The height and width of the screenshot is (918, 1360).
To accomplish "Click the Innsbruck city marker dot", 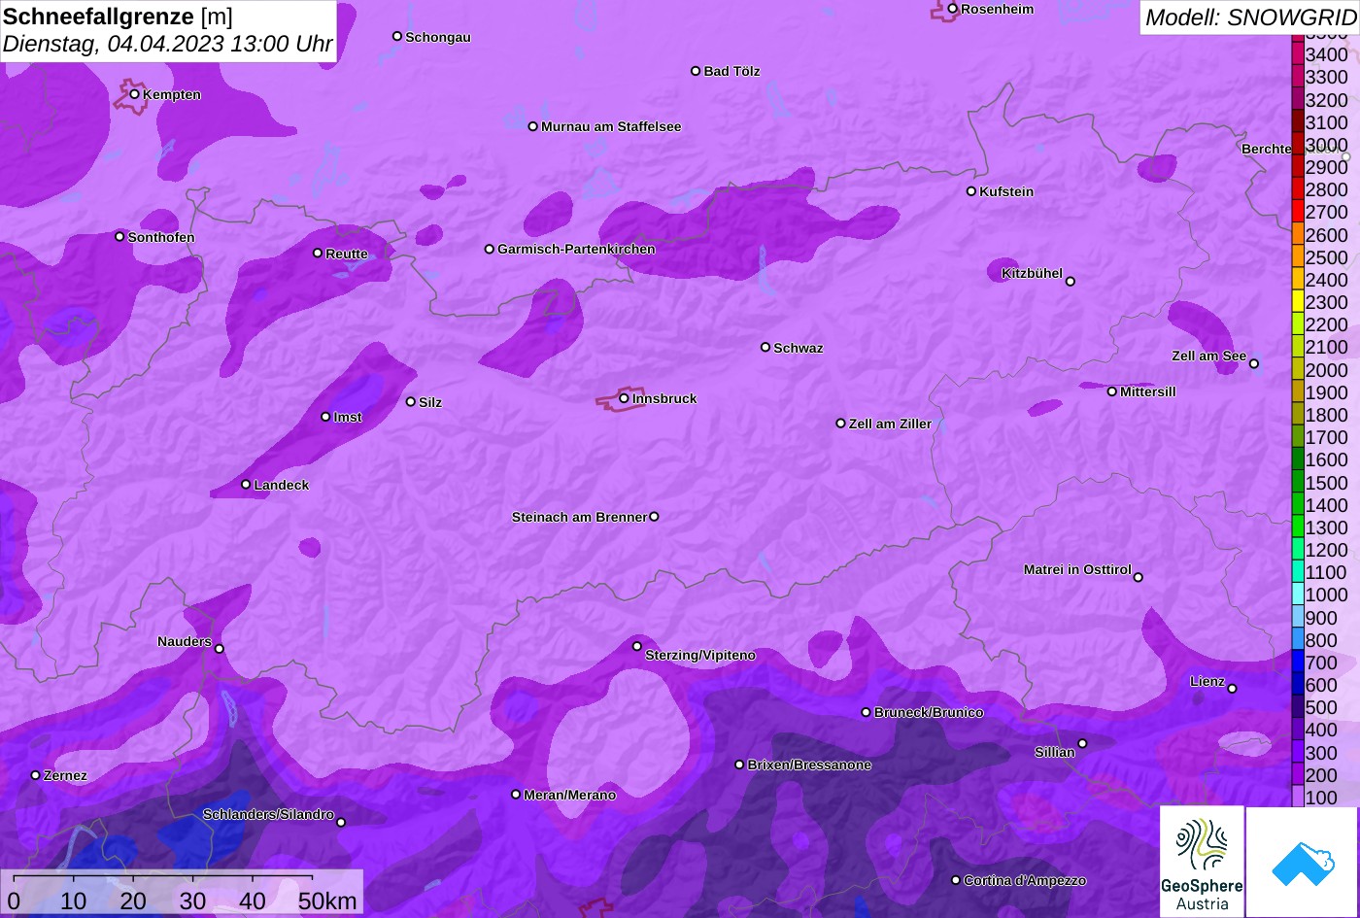I will pos(624,398).
